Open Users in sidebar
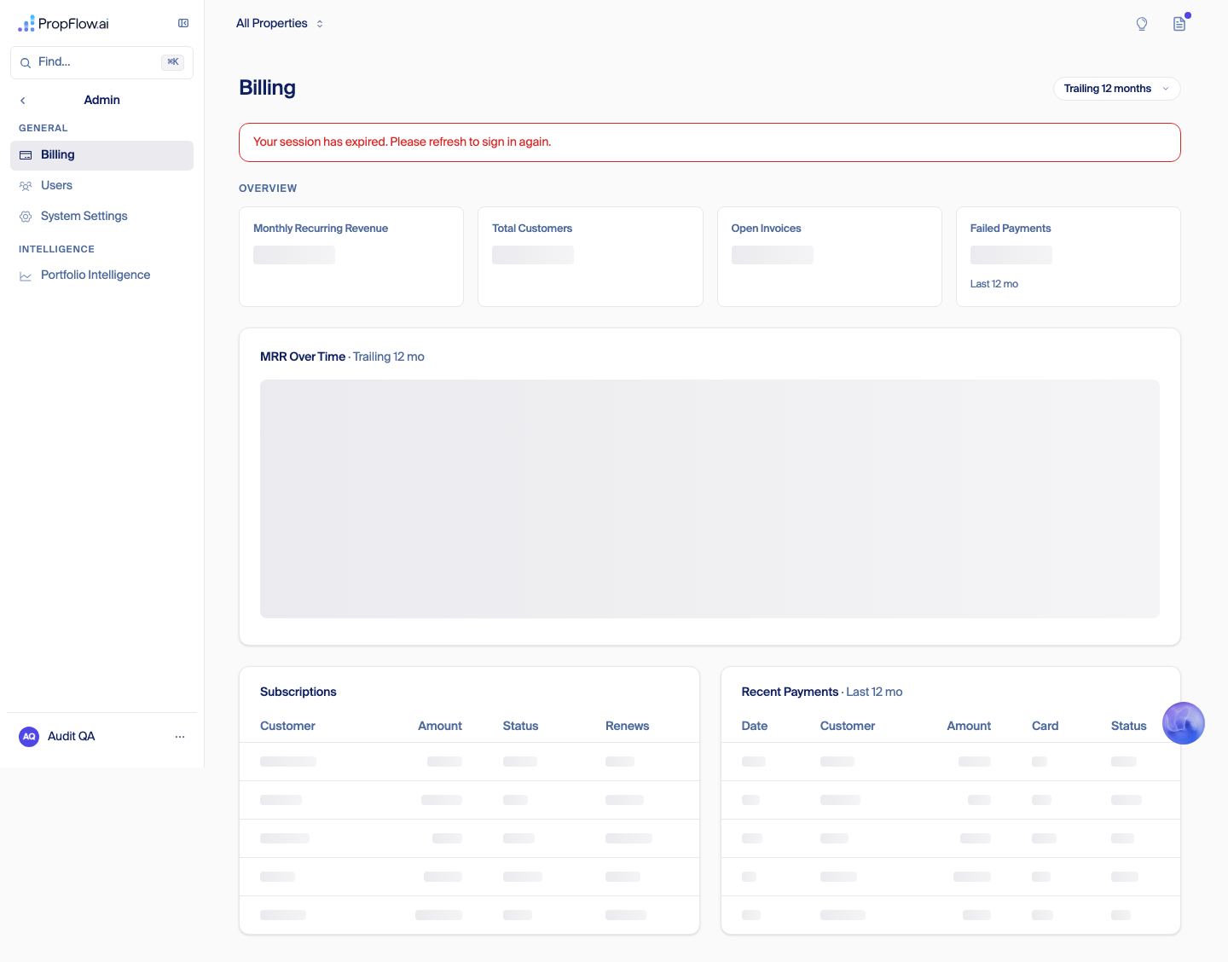This screenshot has width=1228, height=962. coord(101,186)
